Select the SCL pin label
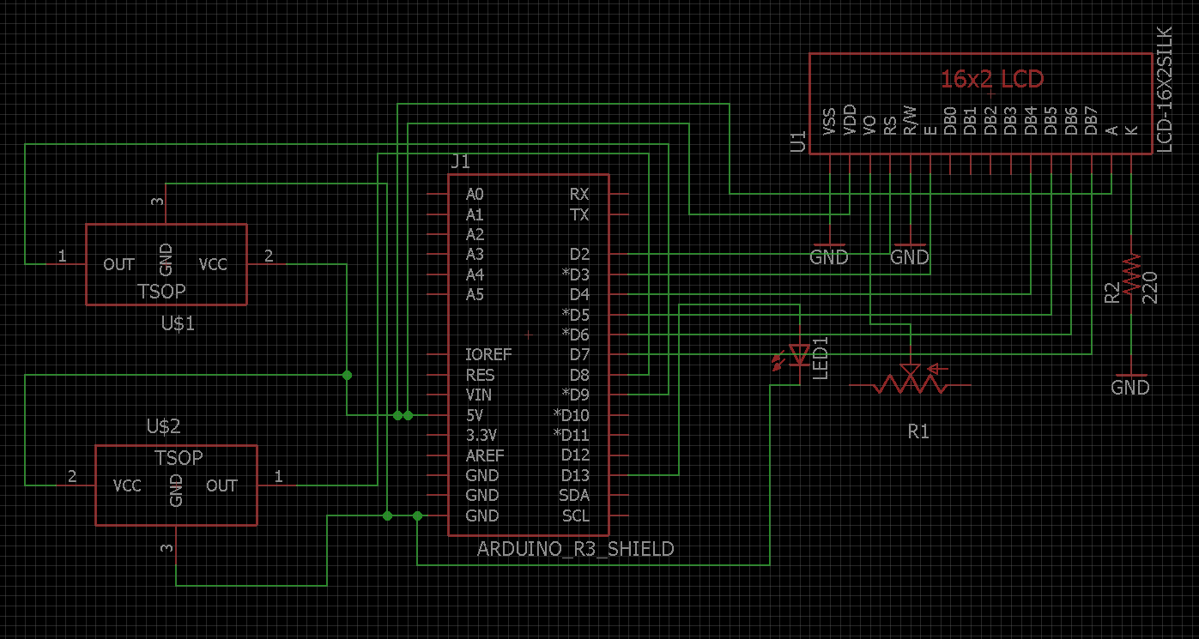1199x639 pixels. 576,515
